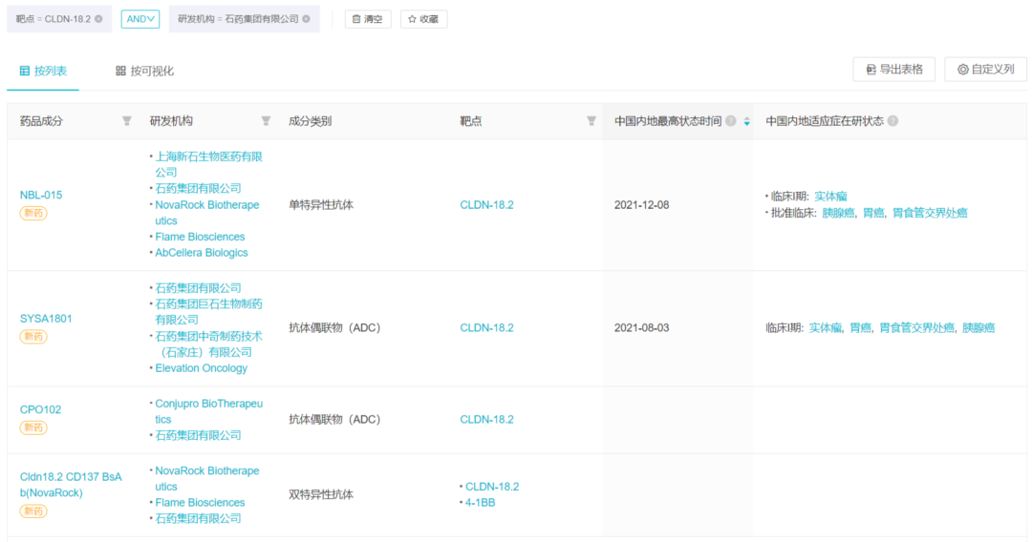Switch to the 按可视化 tab
This screenshot has width=1032, height=542.
point(145,71)
